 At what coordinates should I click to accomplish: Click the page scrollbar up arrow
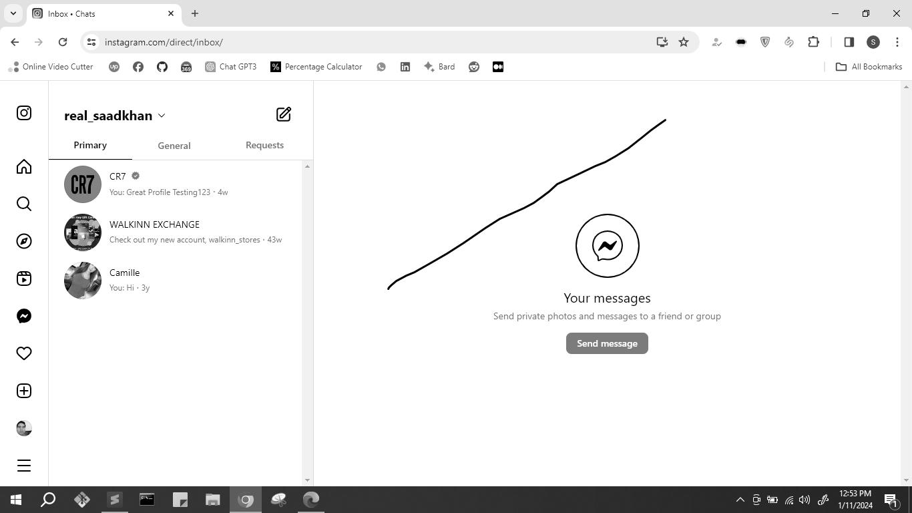pyautogui.click(x=906, y=87)
